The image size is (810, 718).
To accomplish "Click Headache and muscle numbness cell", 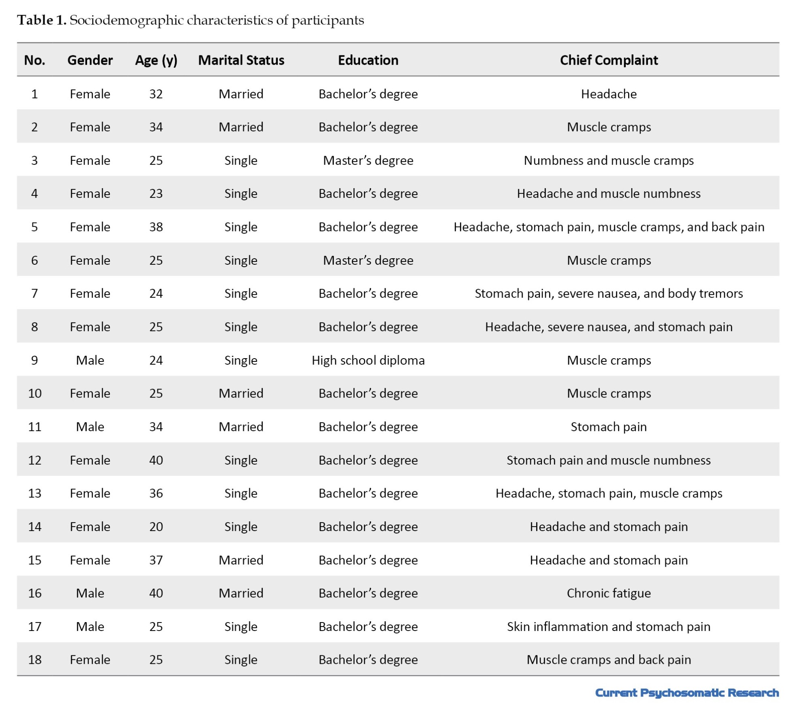I will click(608, 193).
